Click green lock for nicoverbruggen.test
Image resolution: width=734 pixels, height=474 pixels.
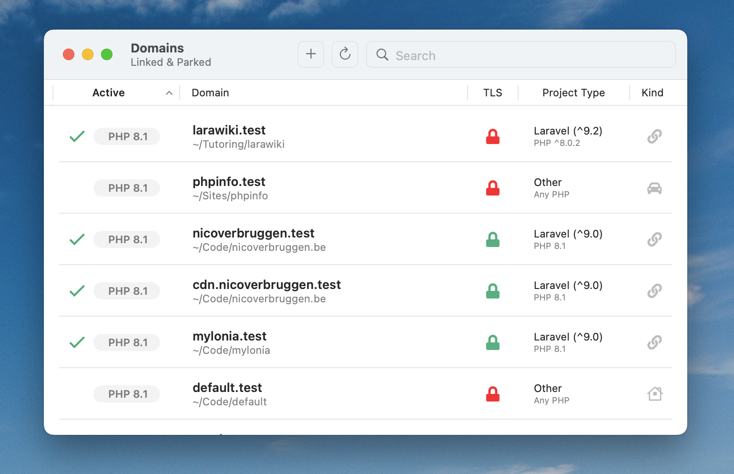493,239
